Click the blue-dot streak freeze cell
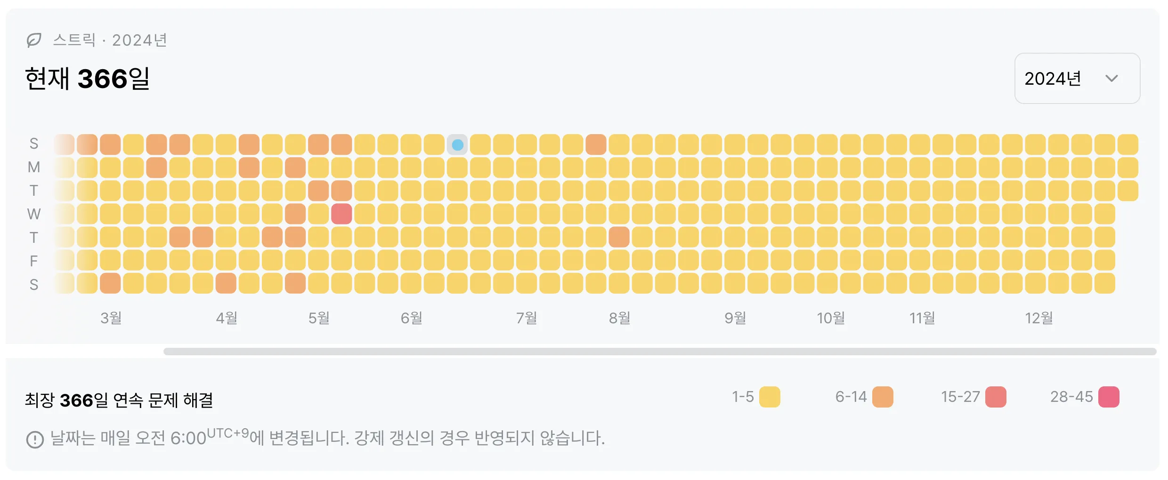Screen dimensions: 1168x480 tap(457, 144)
